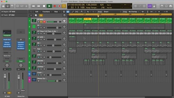The width and height of the screenshot is (174, 98).
Task: Solo the Pad track
Action: [x=41, y=51]
